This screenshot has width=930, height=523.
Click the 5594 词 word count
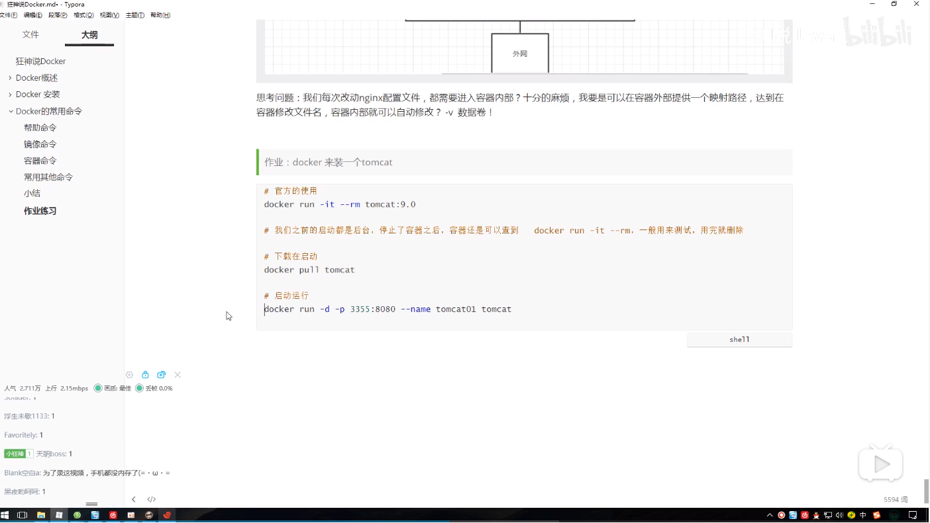(x=896, y=500)
